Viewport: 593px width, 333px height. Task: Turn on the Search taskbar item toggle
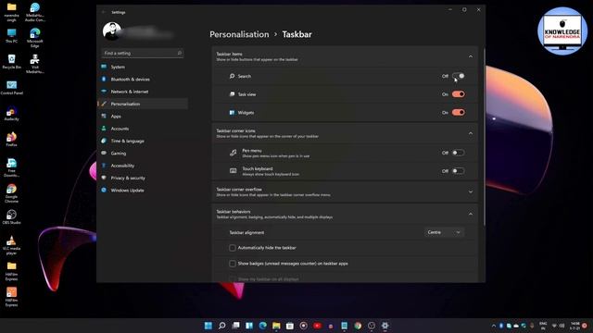point(459,76)
